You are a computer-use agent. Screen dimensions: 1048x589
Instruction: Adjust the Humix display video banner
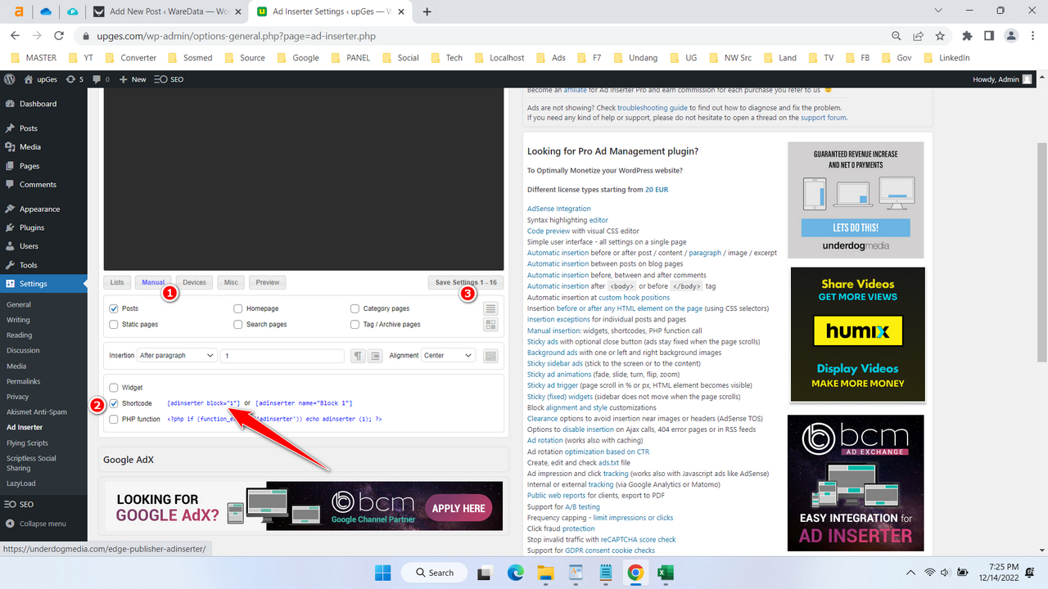pyautogui.click(x=856, y=334)
